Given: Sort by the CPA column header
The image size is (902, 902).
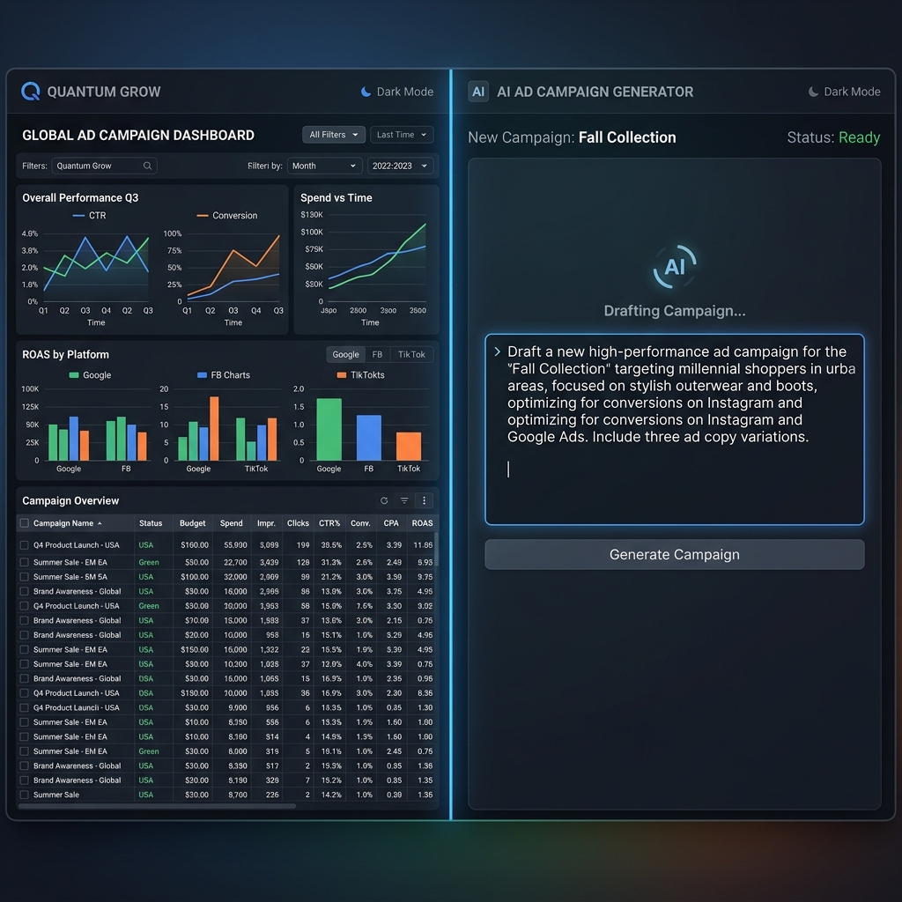Looking at the screenshot, I should coord(391,523).
